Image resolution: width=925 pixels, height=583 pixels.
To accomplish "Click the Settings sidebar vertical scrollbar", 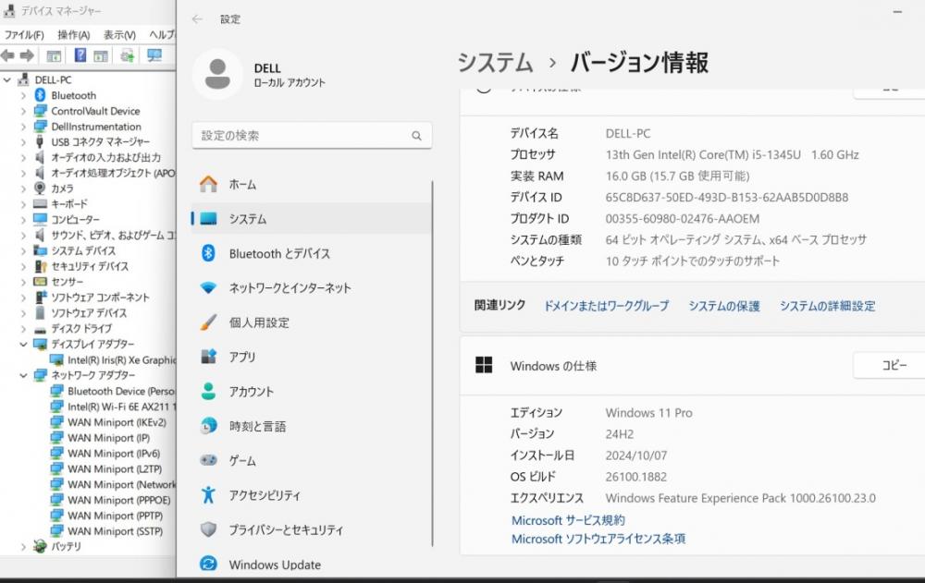I will point(432,364).
